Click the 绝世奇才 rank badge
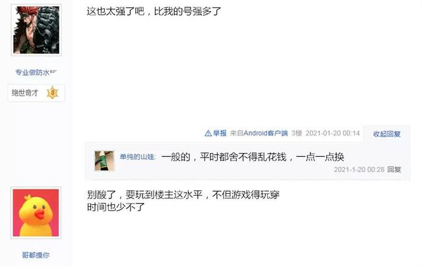Screen dimensions: 422x267 click(36, 93)
